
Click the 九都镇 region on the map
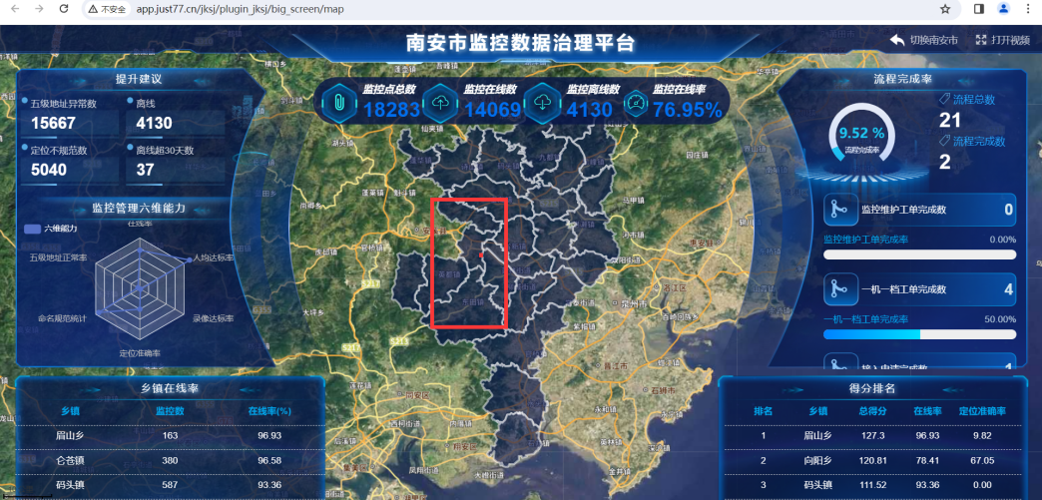[x=550, y=158]
